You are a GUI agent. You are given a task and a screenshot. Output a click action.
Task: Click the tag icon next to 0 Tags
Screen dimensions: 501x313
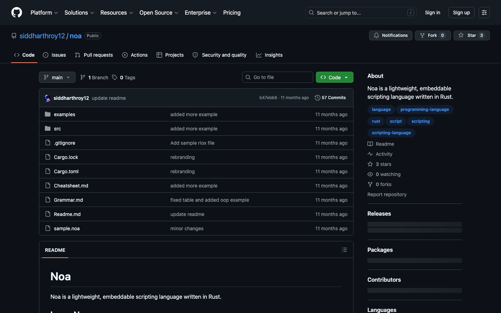[x=114, y=77]
